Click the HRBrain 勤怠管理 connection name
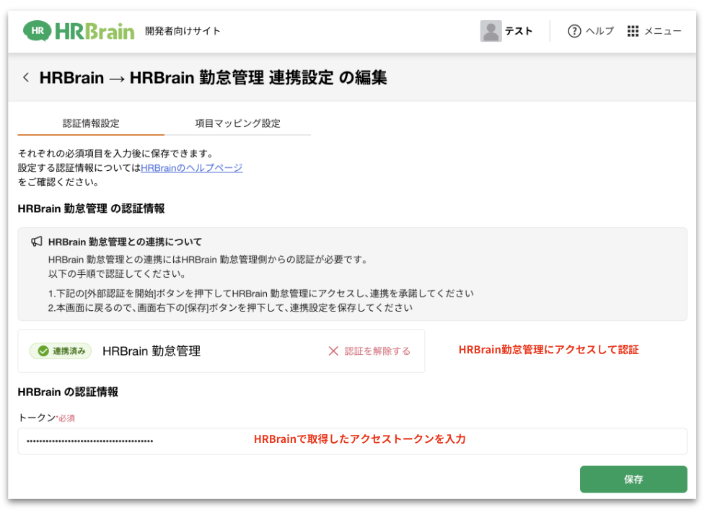This screenshot has height=515, width=707. [151, 351]
